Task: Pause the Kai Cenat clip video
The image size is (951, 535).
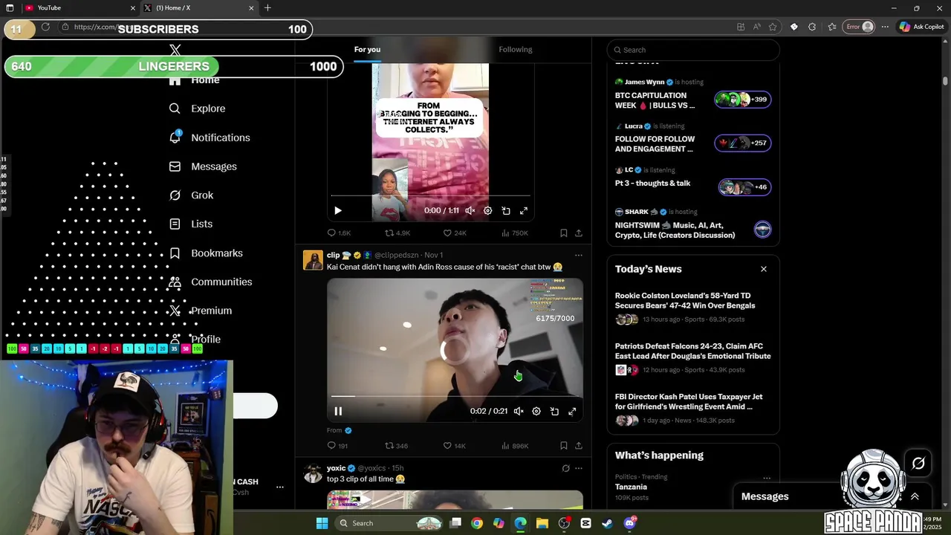Action: [338, 411]
